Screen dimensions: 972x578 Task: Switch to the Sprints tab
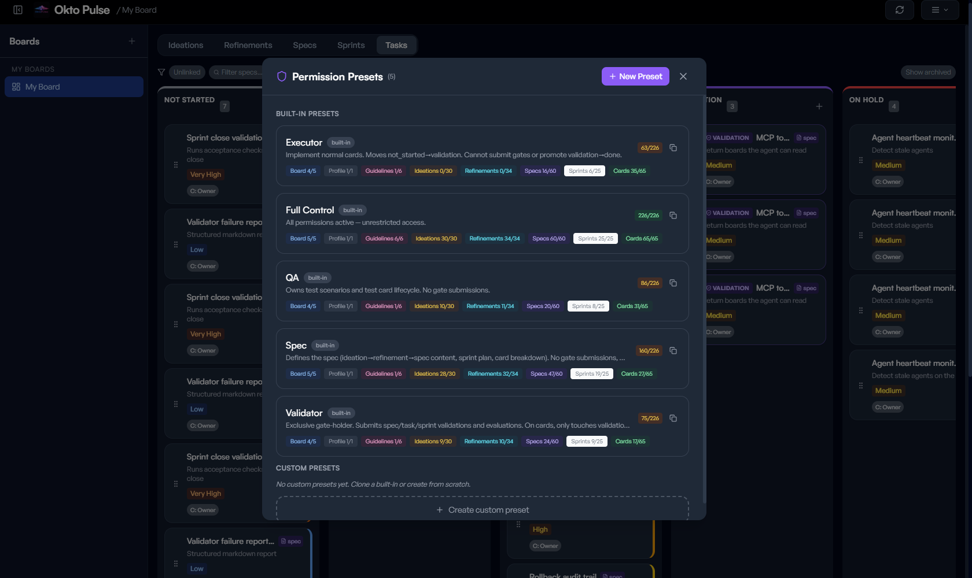point(350,45)
